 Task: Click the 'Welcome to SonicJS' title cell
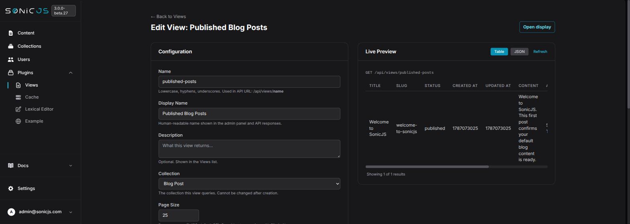click(x=379, y=128)
